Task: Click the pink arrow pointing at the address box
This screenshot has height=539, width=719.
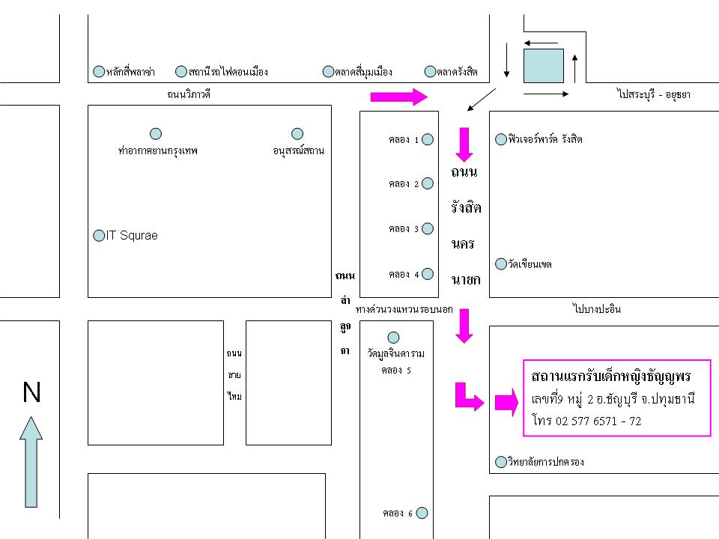Action: (507, 403)
